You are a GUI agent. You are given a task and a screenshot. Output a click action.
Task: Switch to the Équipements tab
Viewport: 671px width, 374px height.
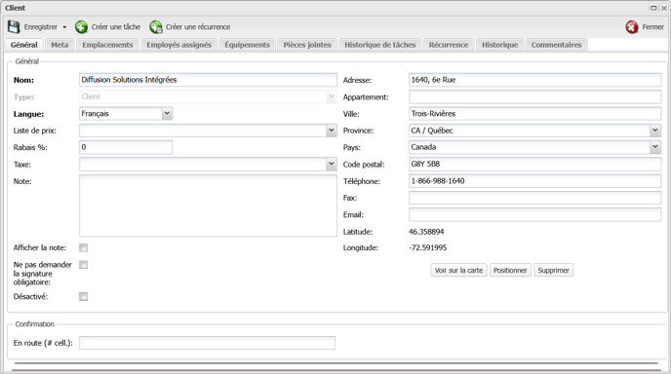[x=247, y=45]
